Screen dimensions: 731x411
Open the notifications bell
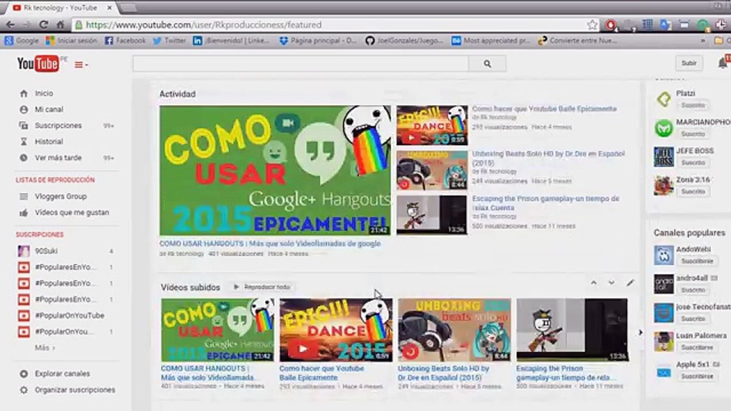click(x=723, y=63)
